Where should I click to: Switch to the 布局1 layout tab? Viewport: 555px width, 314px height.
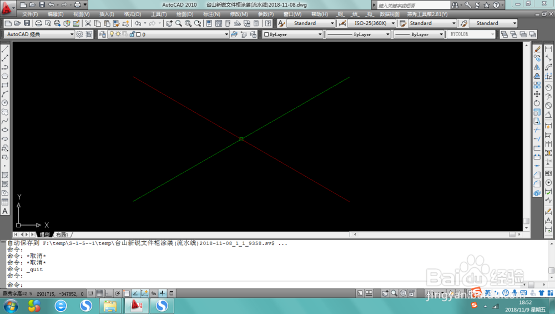coord(62,235)
